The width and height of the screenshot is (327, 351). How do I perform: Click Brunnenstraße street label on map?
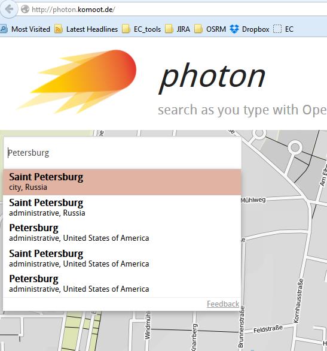(x=242, y=327)
